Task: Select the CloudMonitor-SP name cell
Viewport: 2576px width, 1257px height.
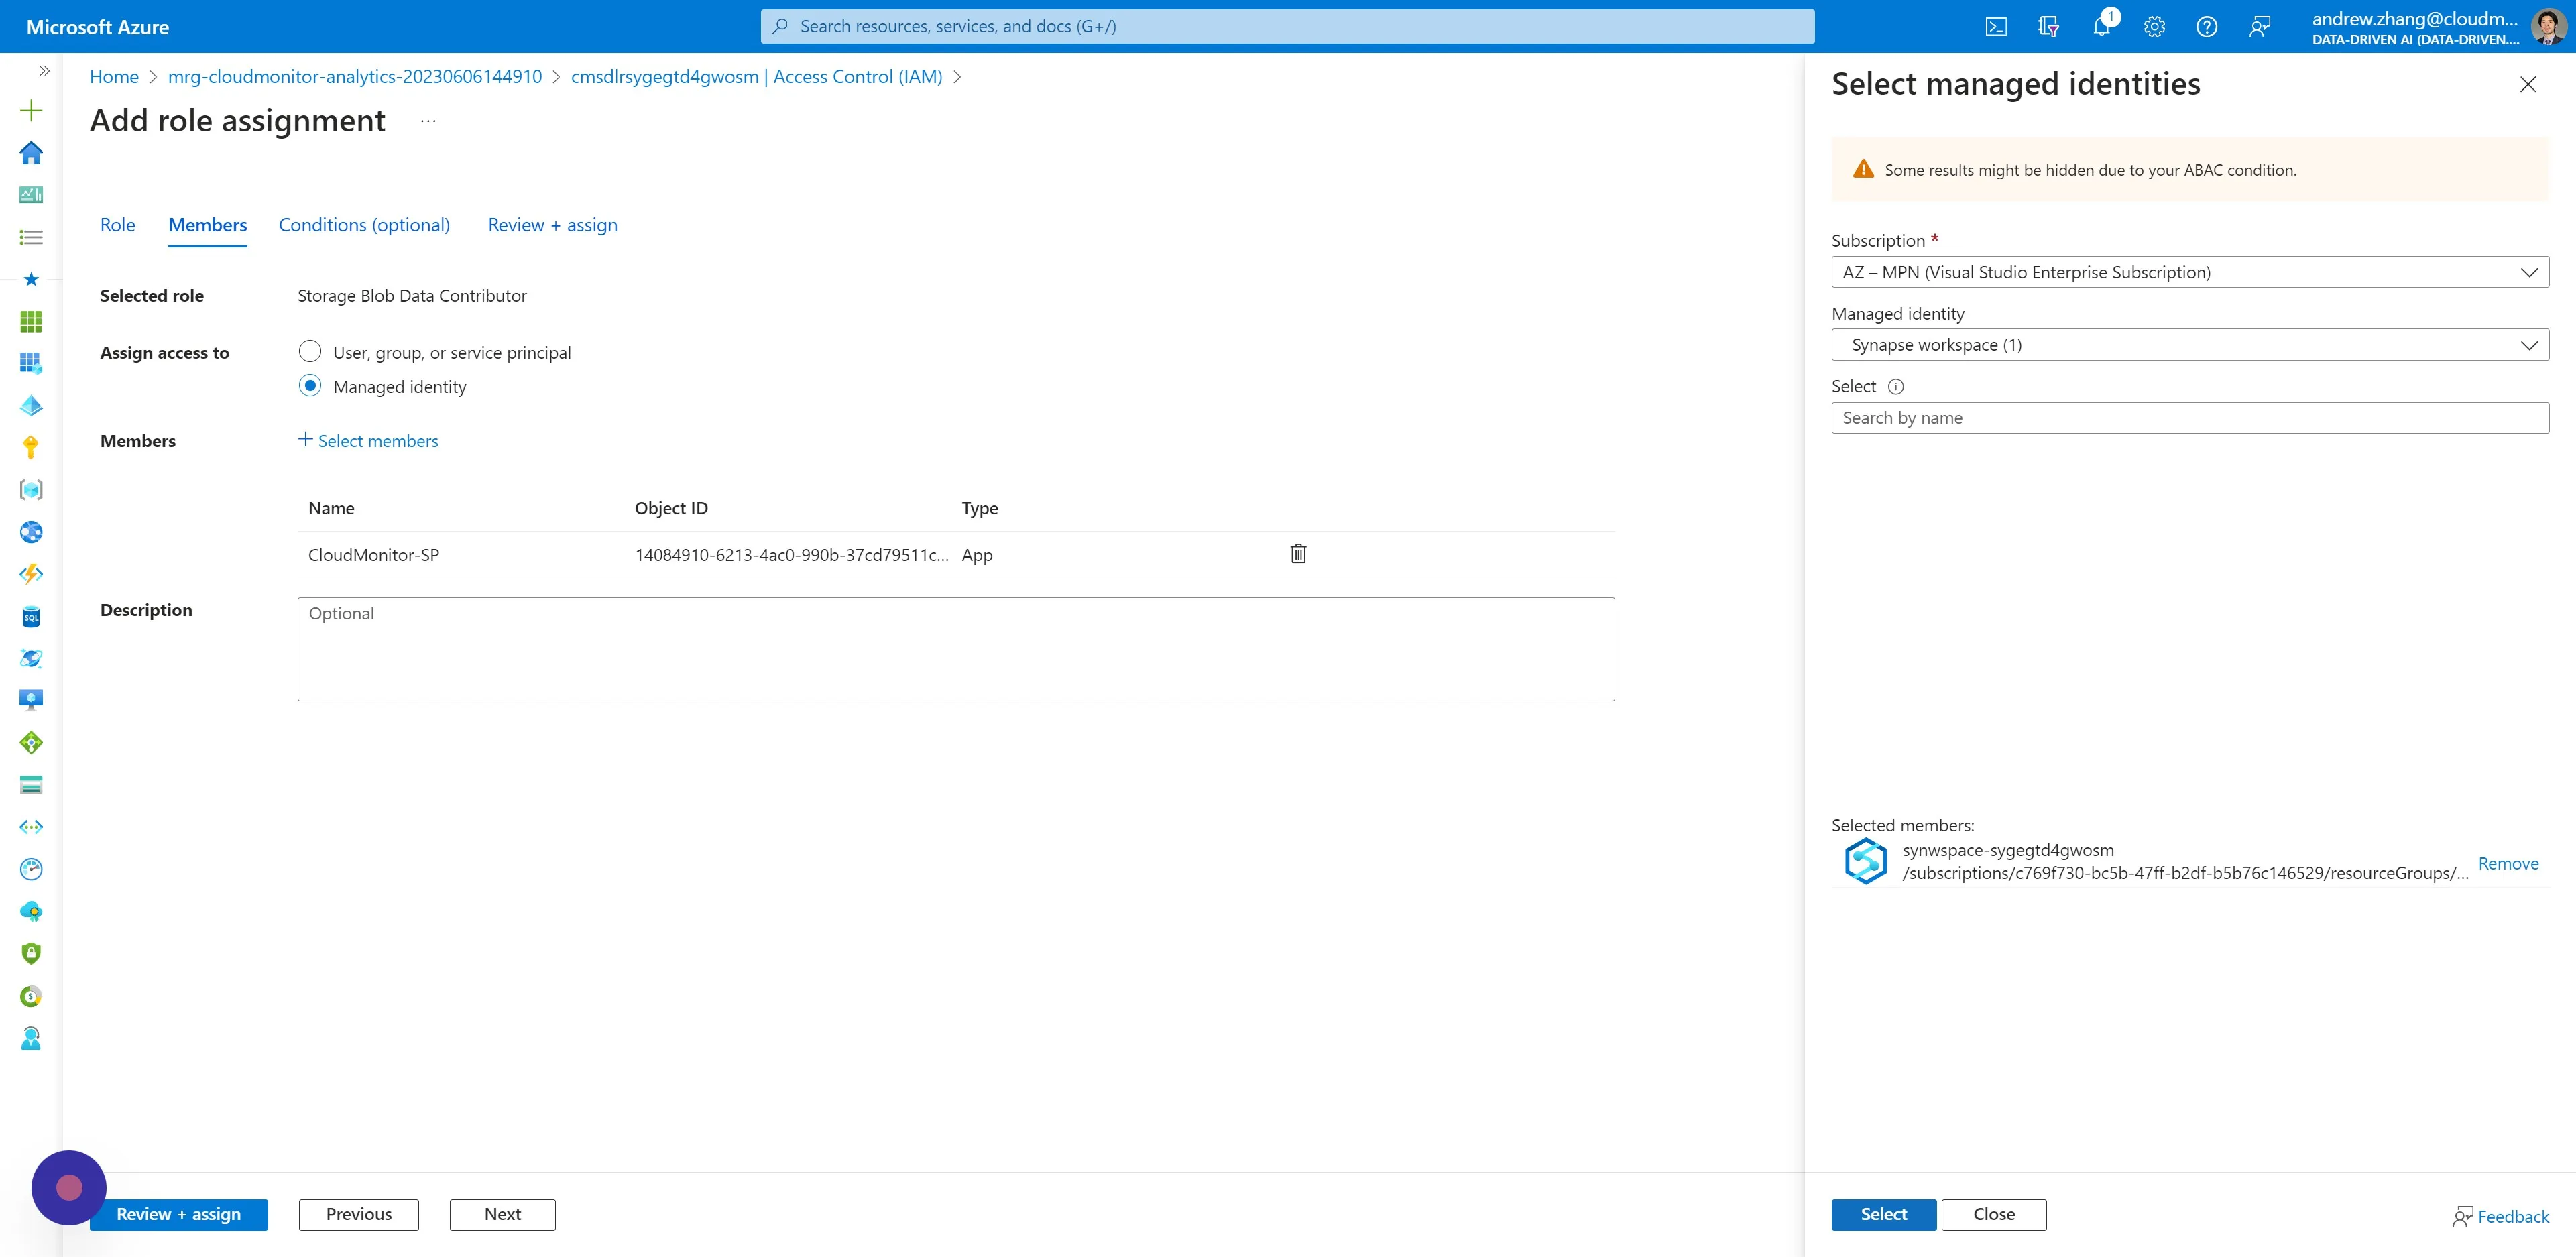Action: (373, 555)
